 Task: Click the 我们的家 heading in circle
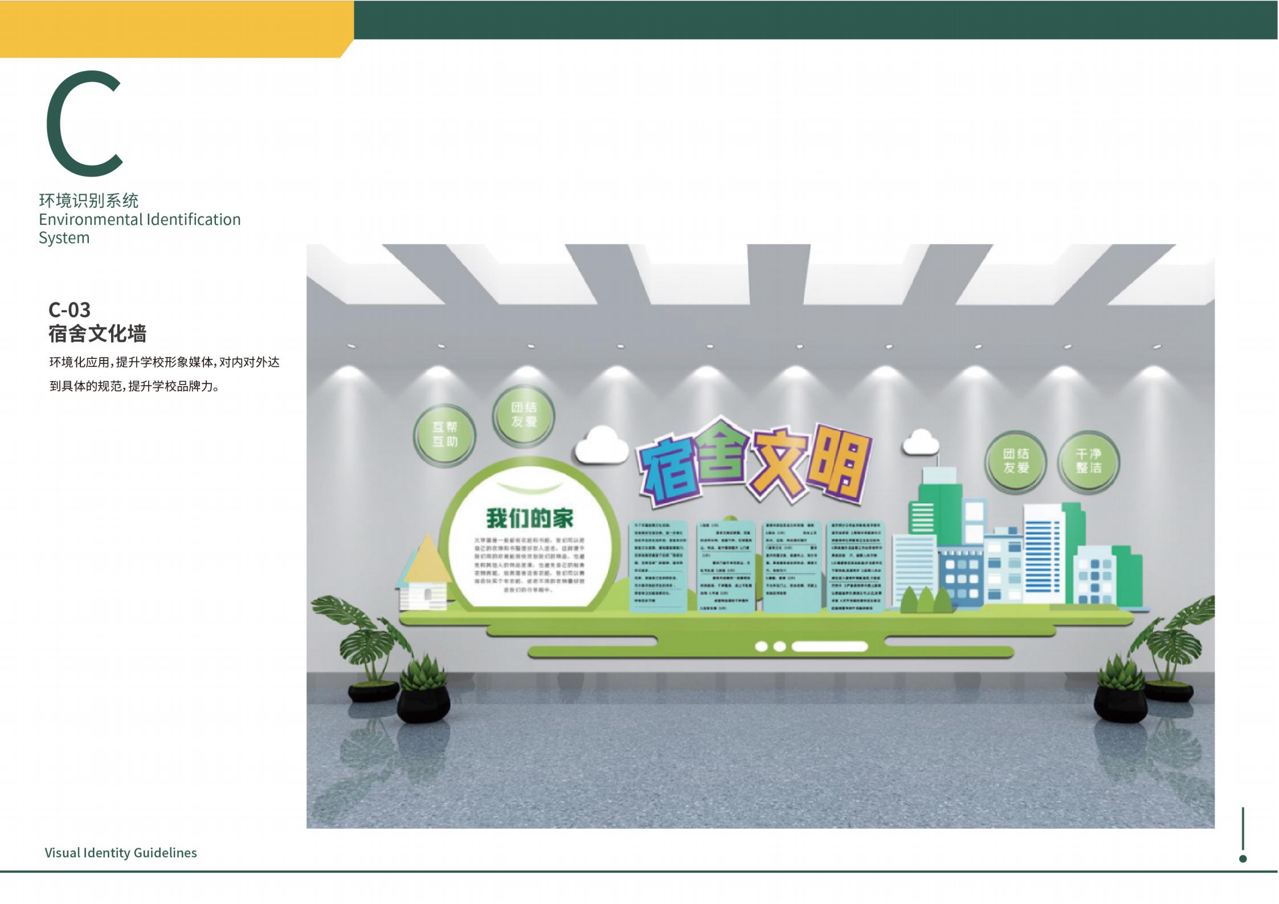point(529,519)
